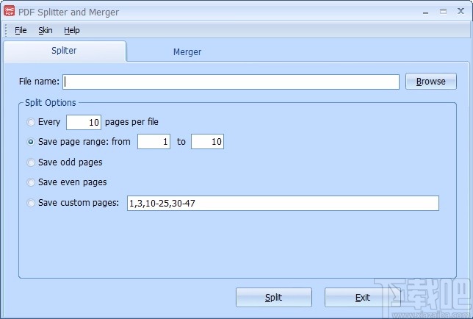Image resolution: width=473 pixels, height=319 pixels.
Task: Click the custom pages field with 1,3,10-25,30-47
Action: pos(283,203)
